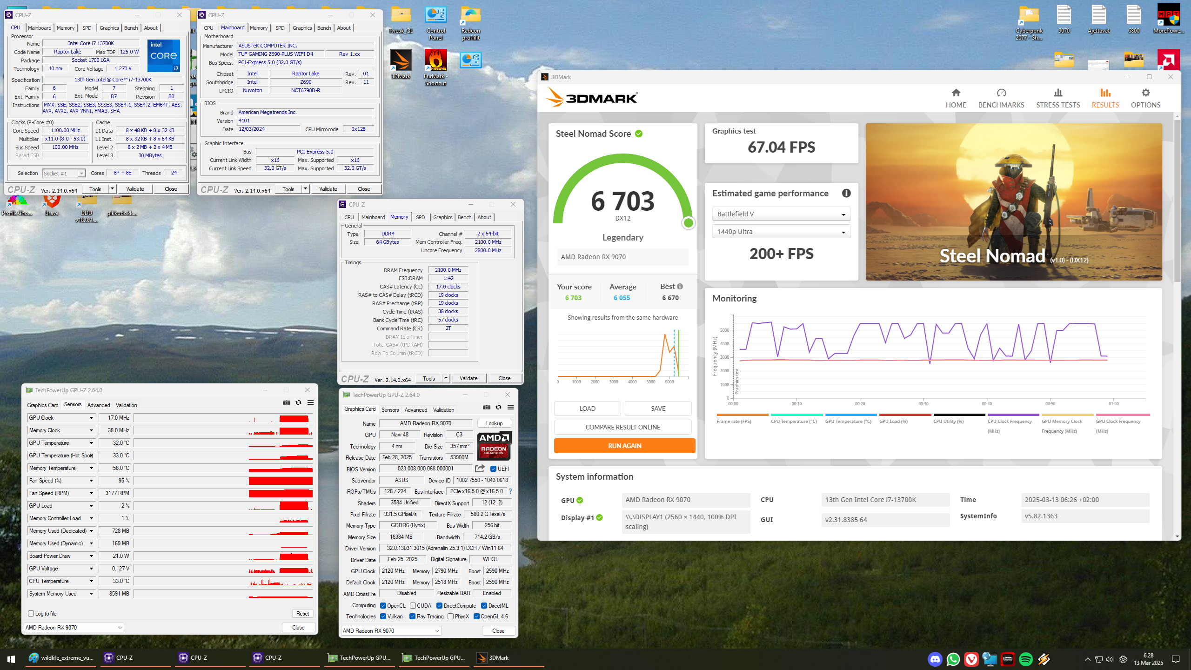Image resolution: width=1191 pixels, height=670 pixels.
Task: Open the Tools dropdown arrow in CPU-Z Memory window
Action: tap(446, 378)
